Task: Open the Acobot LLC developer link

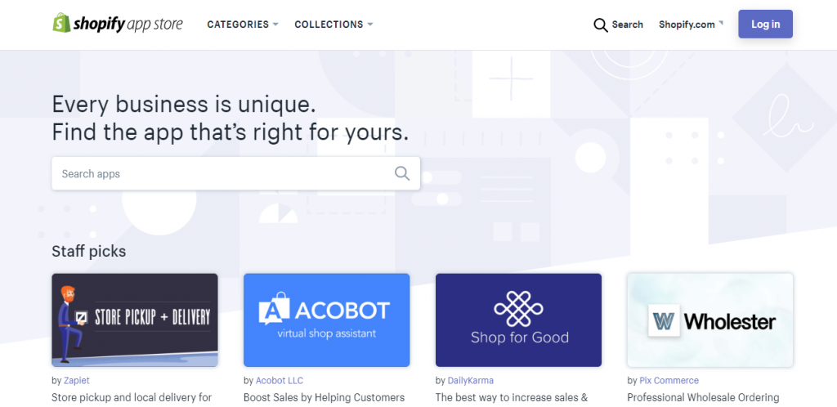Action: (280, 380)
